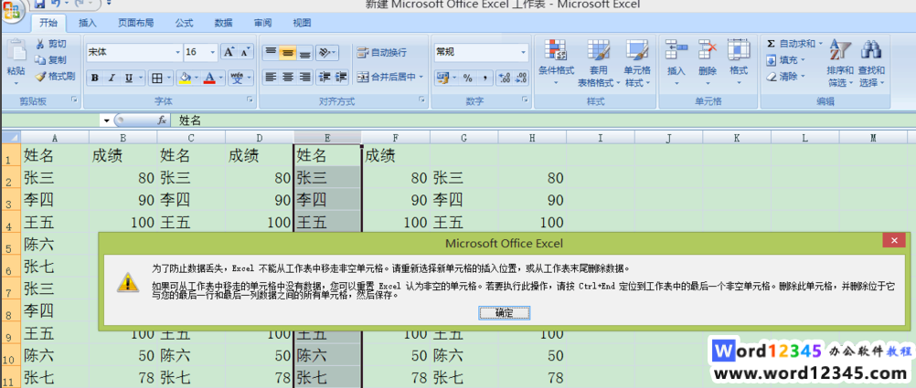Click the Paste icon in clipboard group
The image size is (916, 388).
coord(16,51)
